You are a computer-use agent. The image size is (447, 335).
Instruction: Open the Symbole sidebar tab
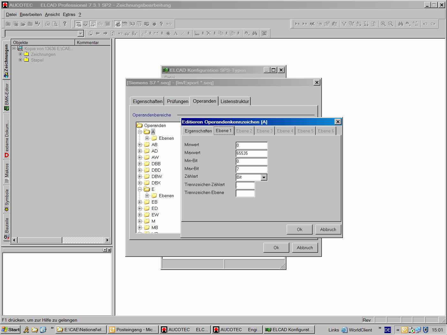[6, 200]
